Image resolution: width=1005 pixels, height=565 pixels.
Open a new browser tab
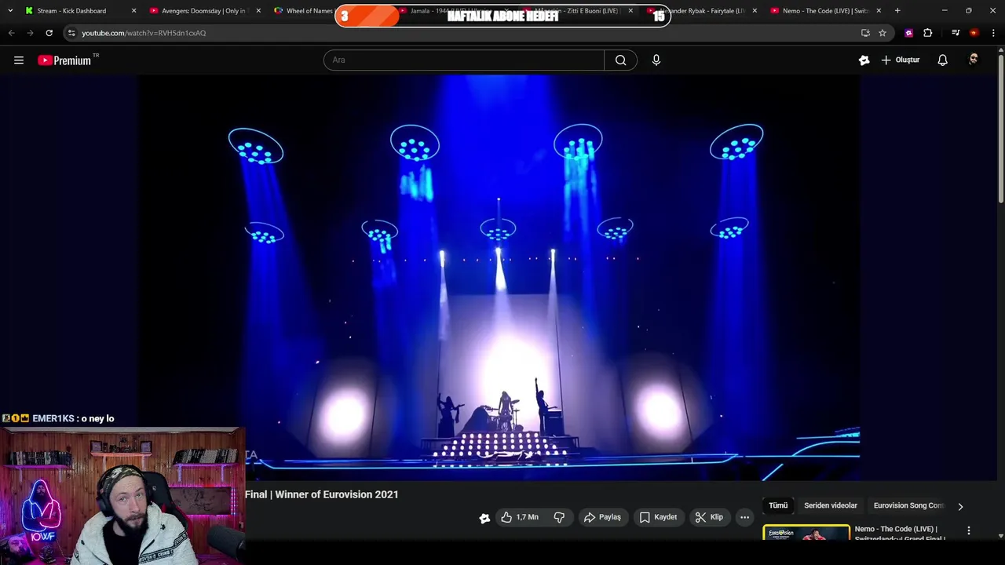coord(897,11)
